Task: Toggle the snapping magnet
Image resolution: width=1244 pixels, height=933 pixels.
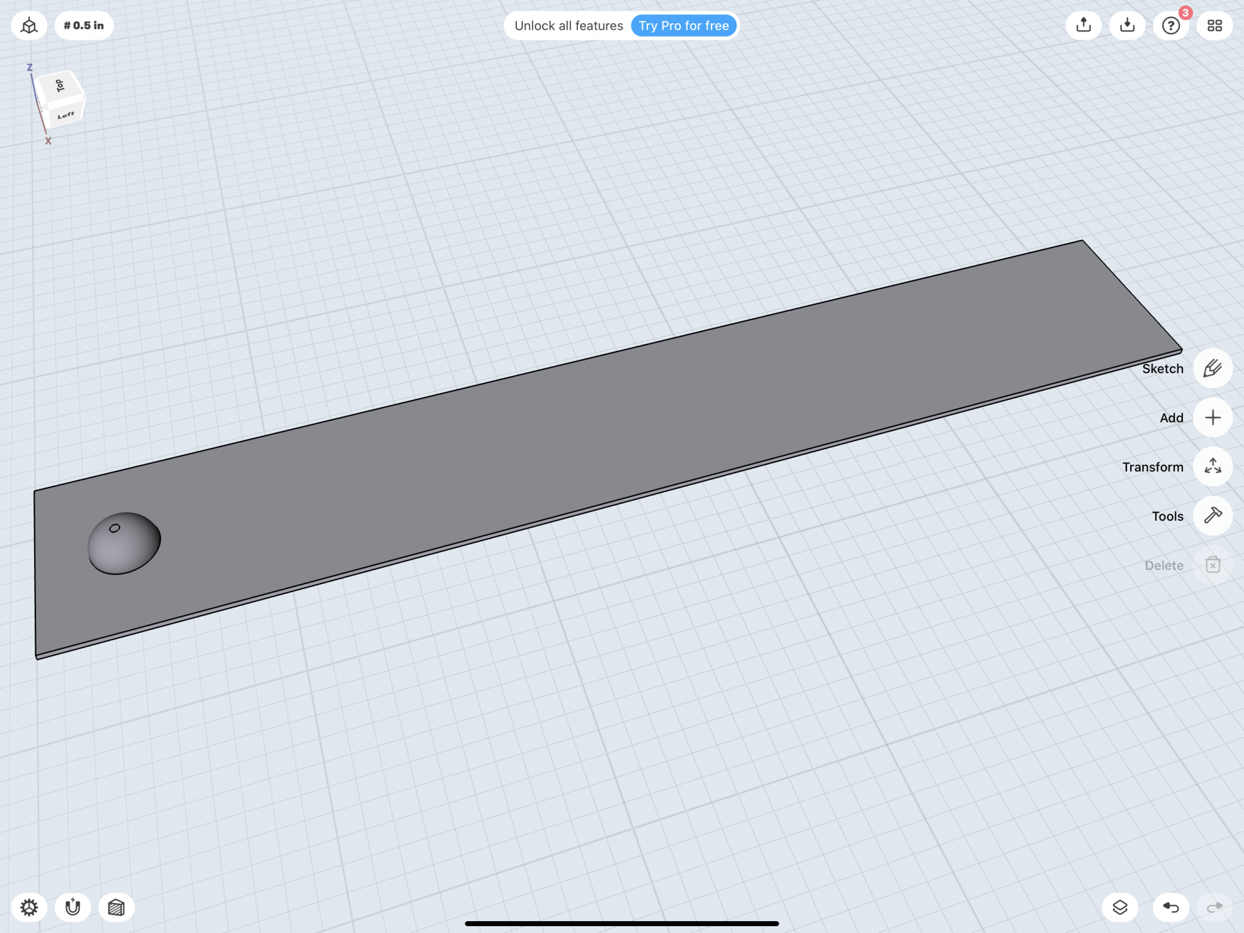Action: 73,907
